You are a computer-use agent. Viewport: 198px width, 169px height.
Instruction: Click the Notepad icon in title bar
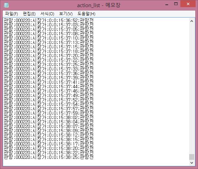click(6, 5)
